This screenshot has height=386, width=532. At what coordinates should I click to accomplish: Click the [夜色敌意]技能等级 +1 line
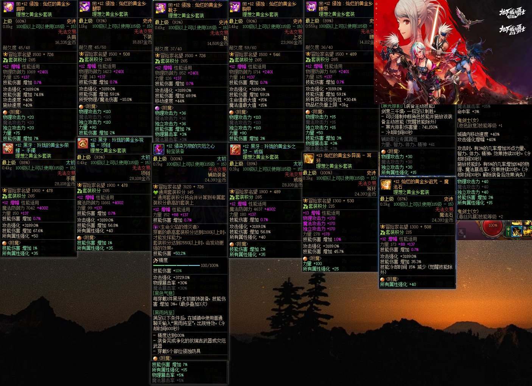tap(480, 126)
